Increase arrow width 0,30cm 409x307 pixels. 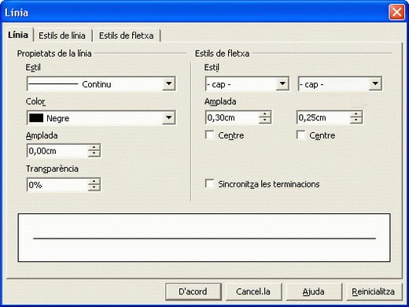pyautogui.click(x=265, y=114)
